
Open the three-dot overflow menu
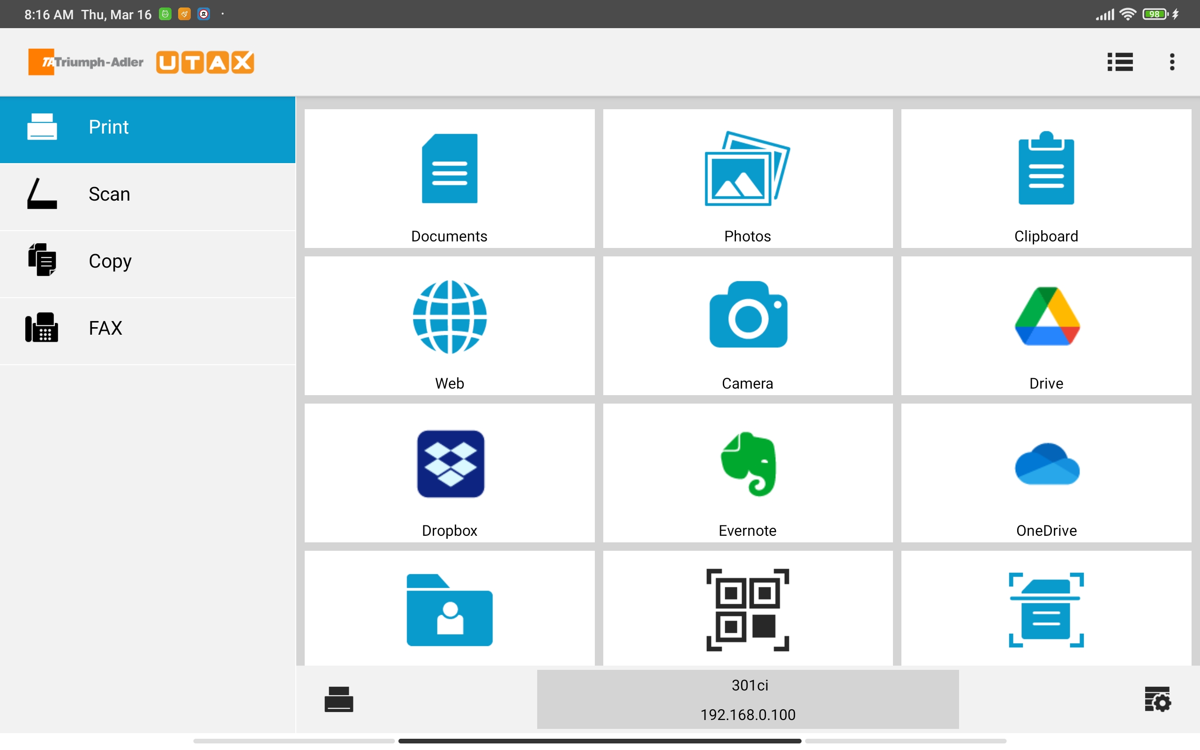point(1172,62)
